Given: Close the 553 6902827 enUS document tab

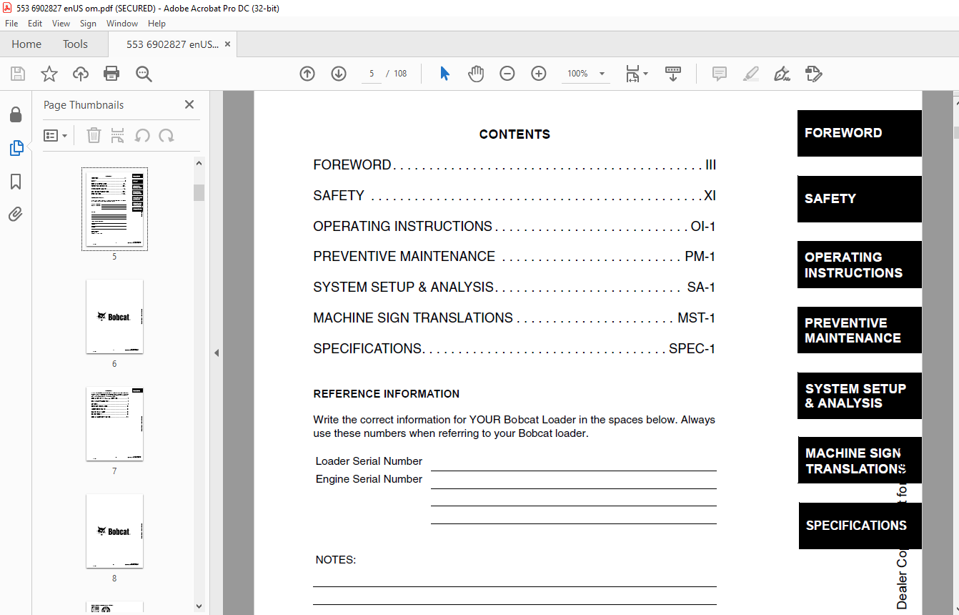Looking at the screenshot, I should [x=227, y=44].
